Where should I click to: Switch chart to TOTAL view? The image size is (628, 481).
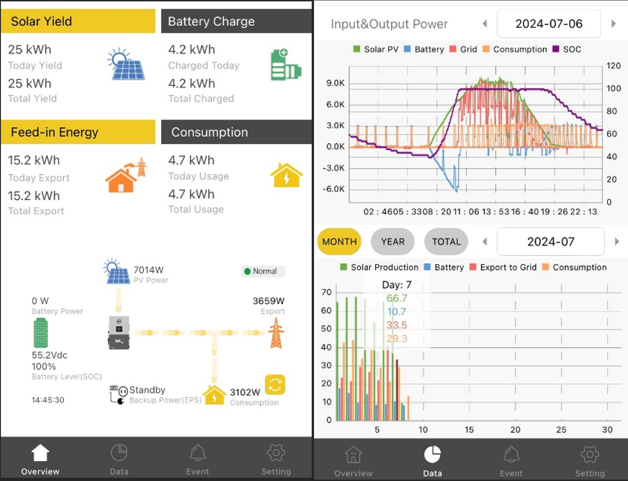tap(446, 242)
